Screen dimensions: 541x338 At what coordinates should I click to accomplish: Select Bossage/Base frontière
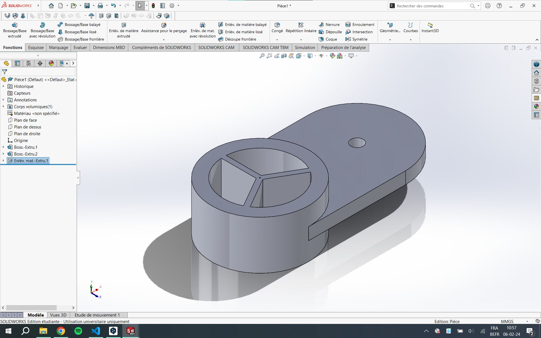point(81,39)
